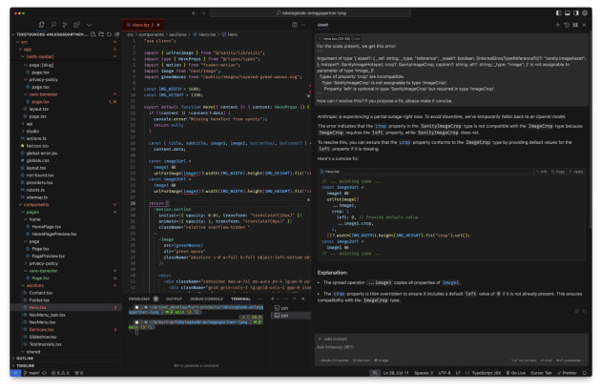Viewport: 601px width, 391px height.
Task: Open notifications bell in status bar
Action: tap(585, 373)
